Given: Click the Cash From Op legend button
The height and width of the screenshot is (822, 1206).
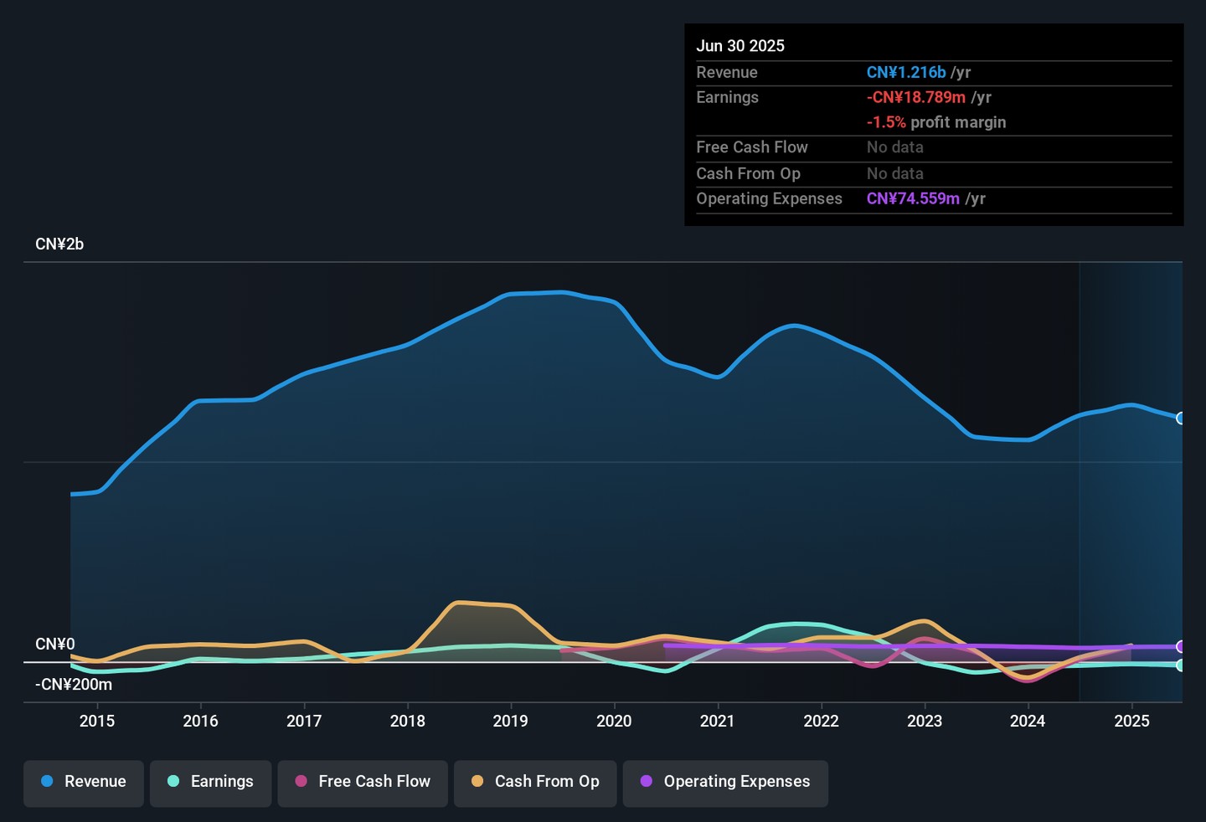Looking at the screenshot, I should (535, 782).
